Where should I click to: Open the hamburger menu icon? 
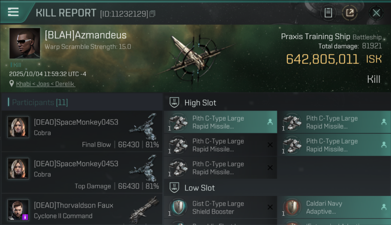pos(13,12)
